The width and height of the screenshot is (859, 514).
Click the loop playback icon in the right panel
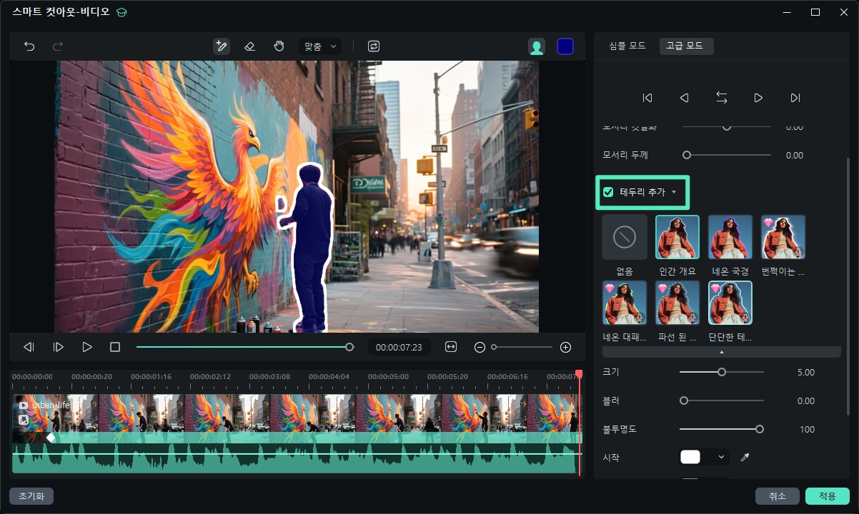click(x=721, y=98)
